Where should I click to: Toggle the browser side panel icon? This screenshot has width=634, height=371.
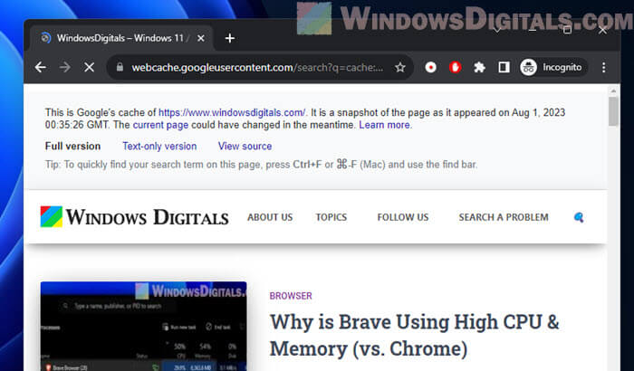point(504,67)
